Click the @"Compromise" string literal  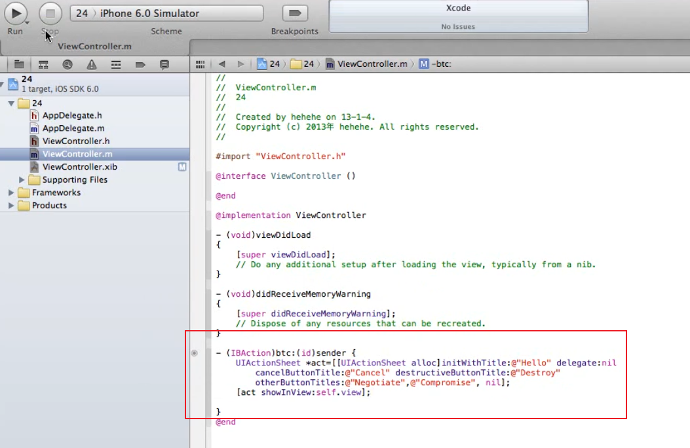443,383
